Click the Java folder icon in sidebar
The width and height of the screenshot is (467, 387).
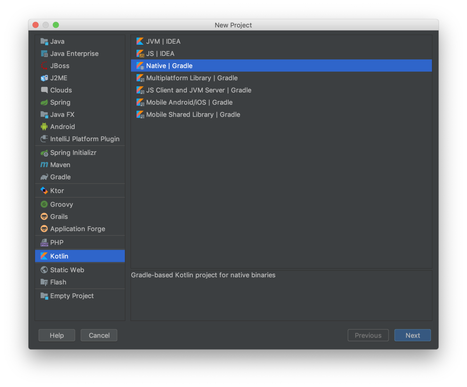[x=44, y=41]
